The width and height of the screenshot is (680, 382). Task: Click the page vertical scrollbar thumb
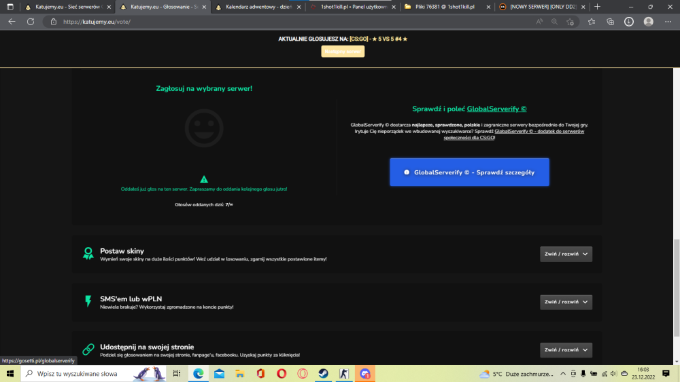(x=676, y=287)
